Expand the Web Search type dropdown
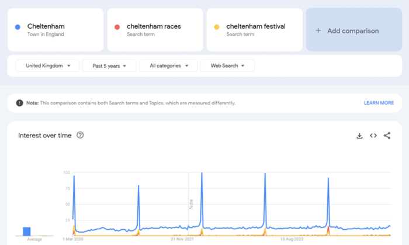 227,66
